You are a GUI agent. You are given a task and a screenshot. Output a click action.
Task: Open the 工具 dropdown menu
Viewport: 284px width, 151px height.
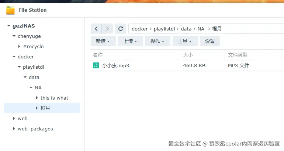pyautogui.click(x=185, y=41)
